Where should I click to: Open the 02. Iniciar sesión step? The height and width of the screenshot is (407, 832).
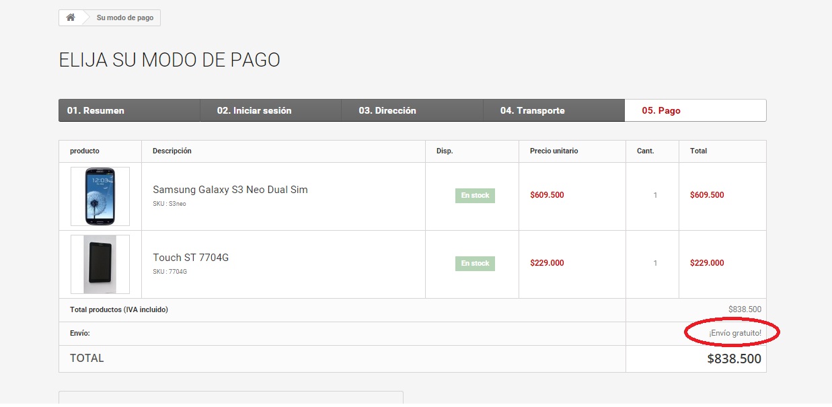point(254,110)
